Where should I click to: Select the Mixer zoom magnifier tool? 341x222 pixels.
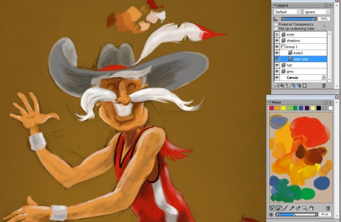pyautogui.click(x=305, y=208)
